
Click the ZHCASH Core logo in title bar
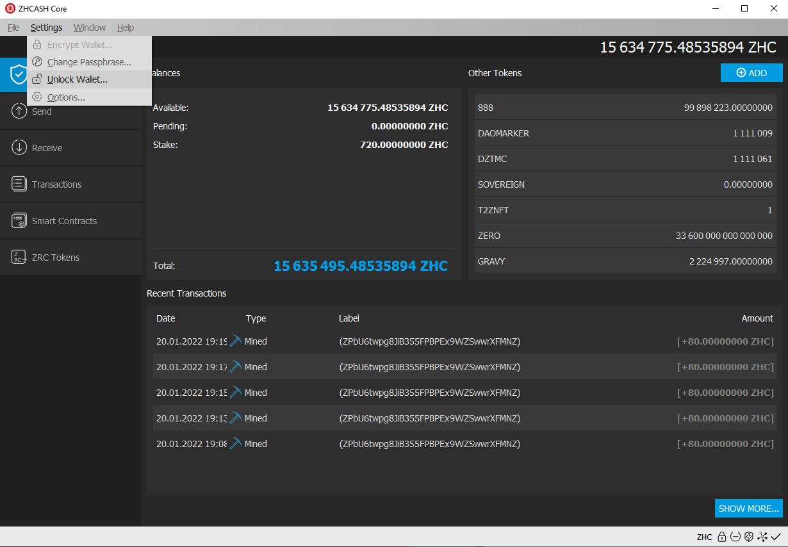(10, 9)
